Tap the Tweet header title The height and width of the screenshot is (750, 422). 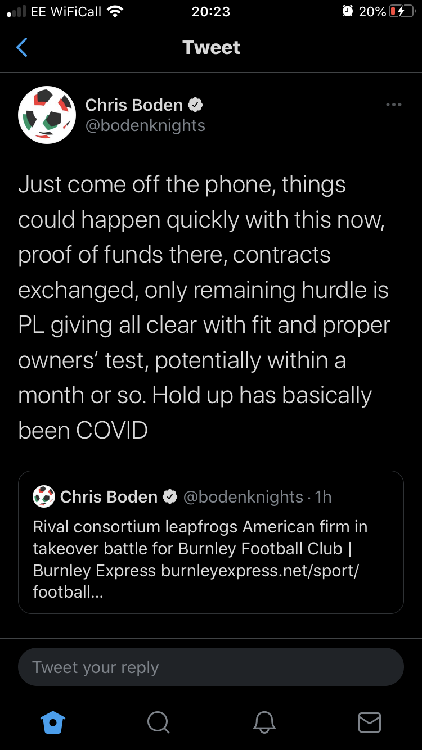(x=211, y=48)
